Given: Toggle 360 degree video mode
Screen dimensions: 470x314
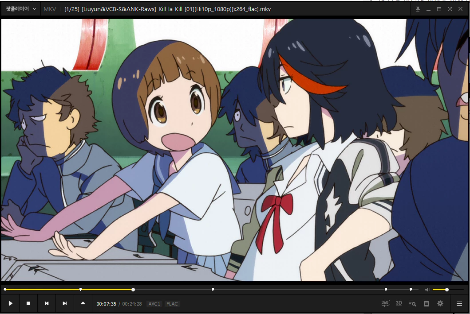Looking at the screenshot, I should (x=385, y=303).
